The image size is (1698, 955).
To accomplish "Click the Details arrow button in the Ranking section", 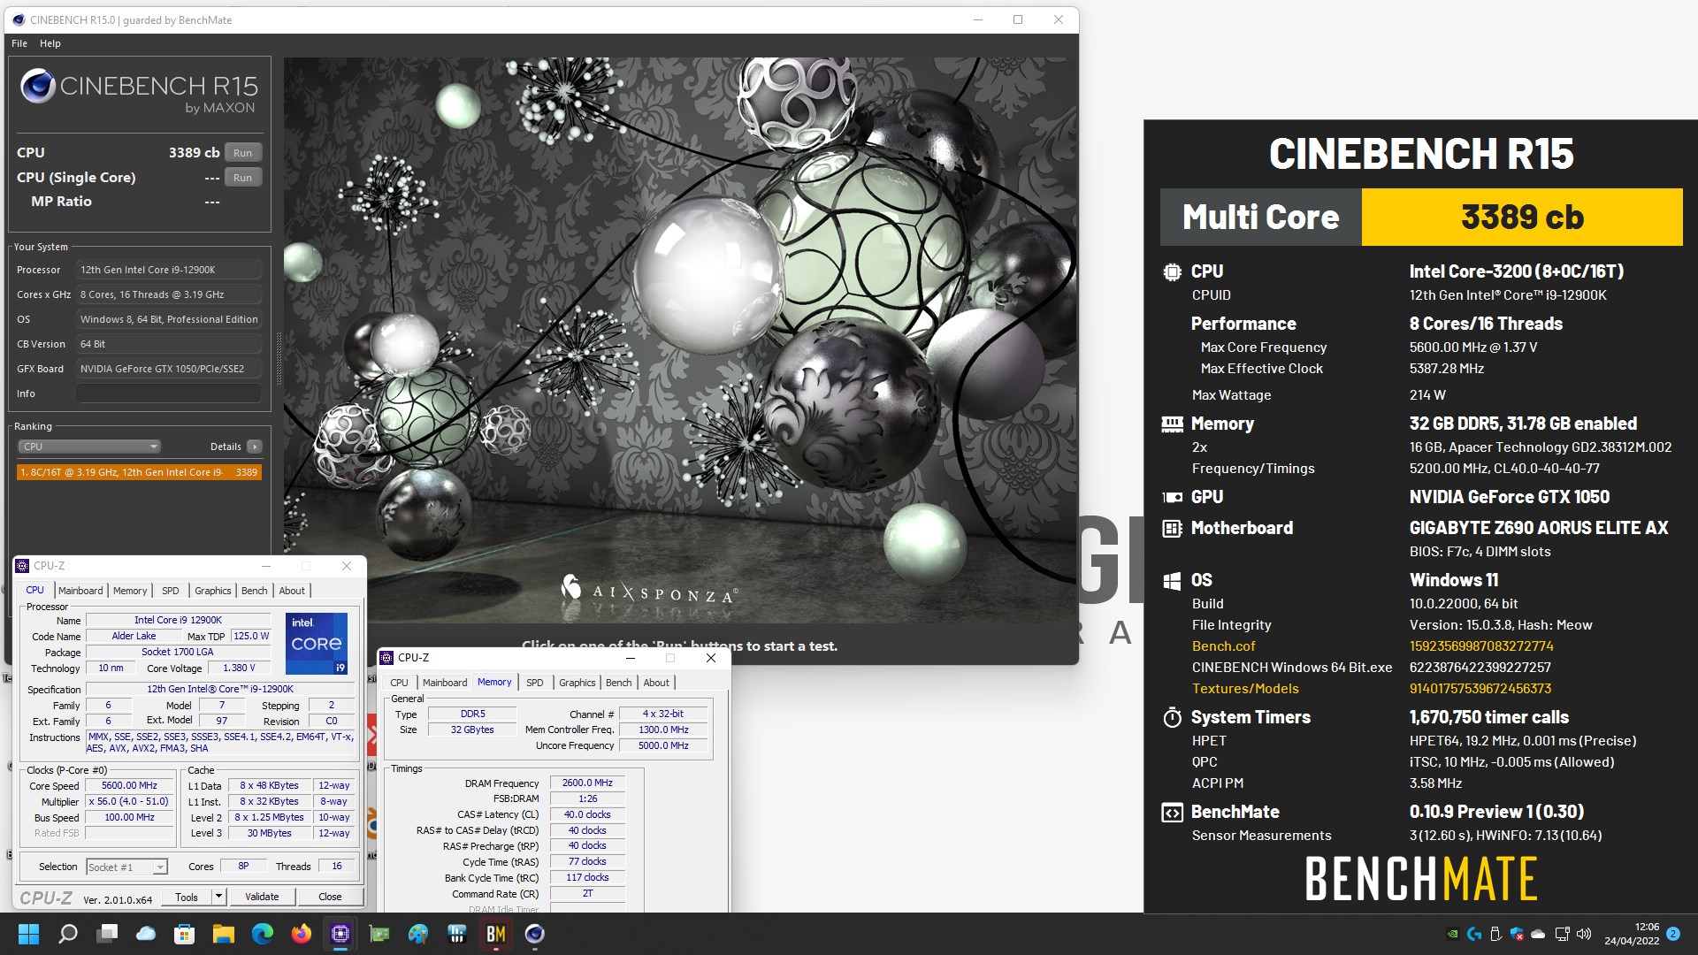I will pos(255,447).
